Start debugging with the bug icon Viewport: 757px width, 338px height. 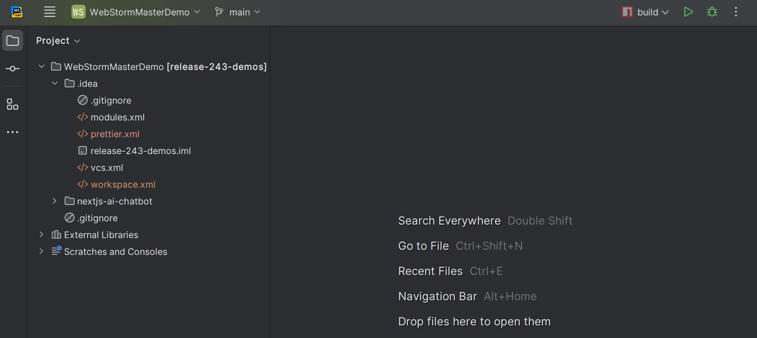point(712,12)
